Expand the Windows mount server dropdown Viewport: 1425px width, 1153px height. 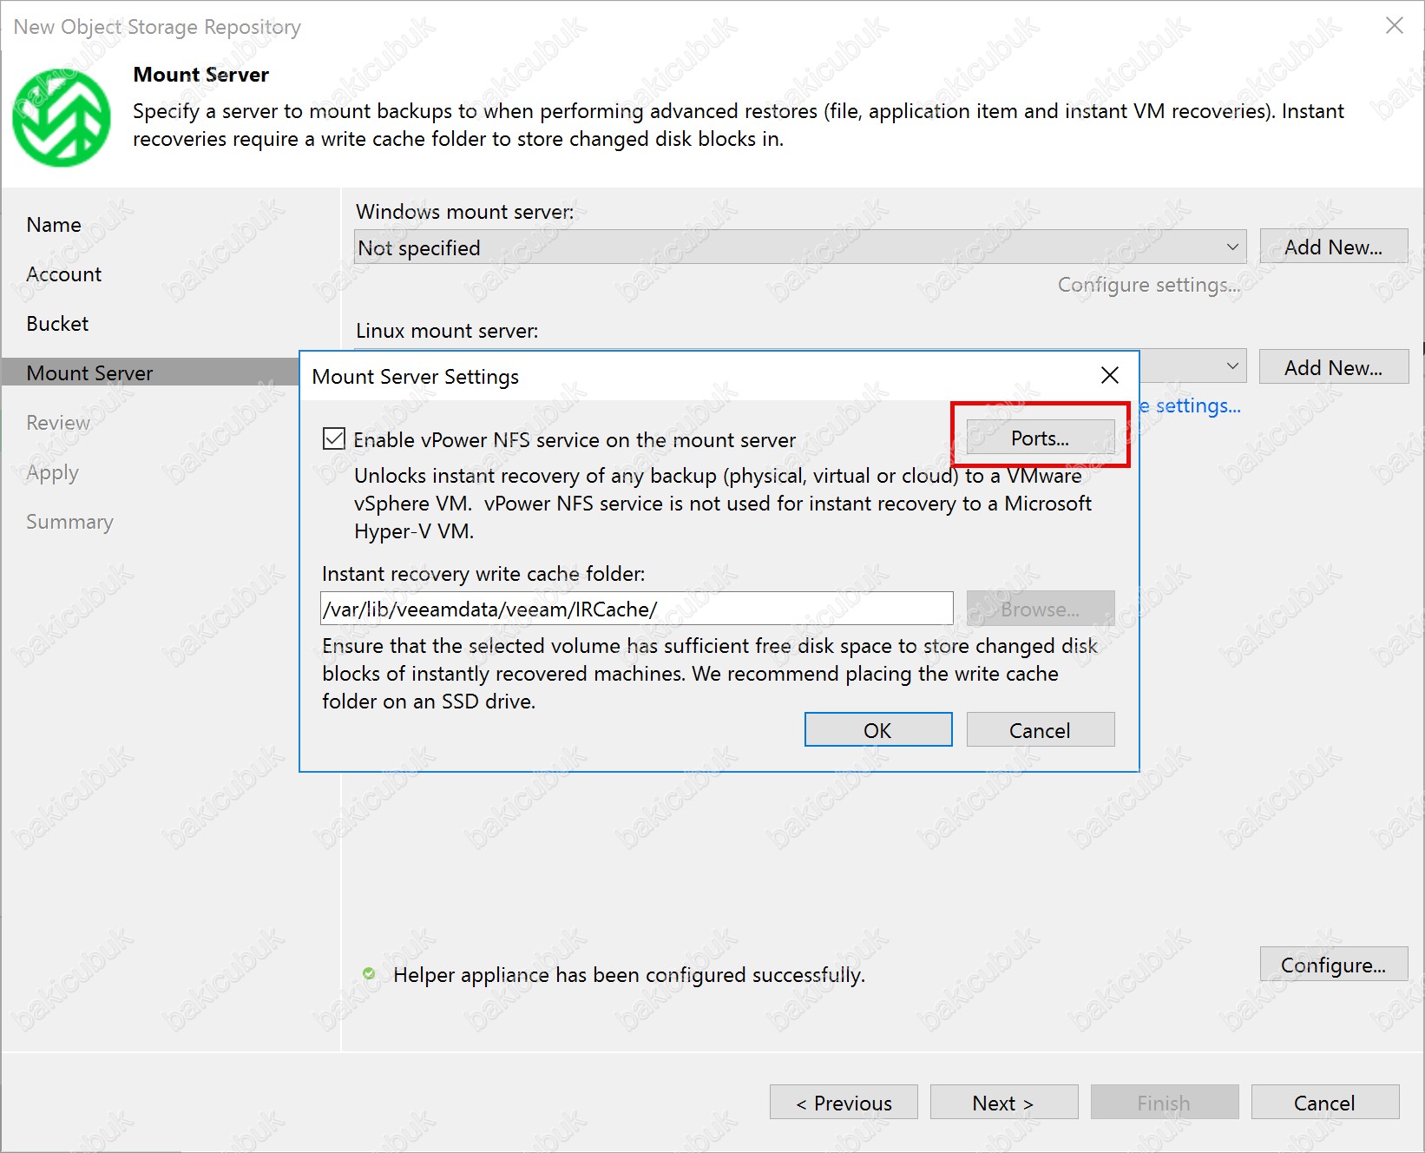(x=1231, y=247)
